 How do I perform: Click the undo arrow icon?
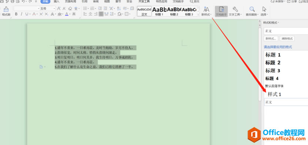(x=23, y=1)
